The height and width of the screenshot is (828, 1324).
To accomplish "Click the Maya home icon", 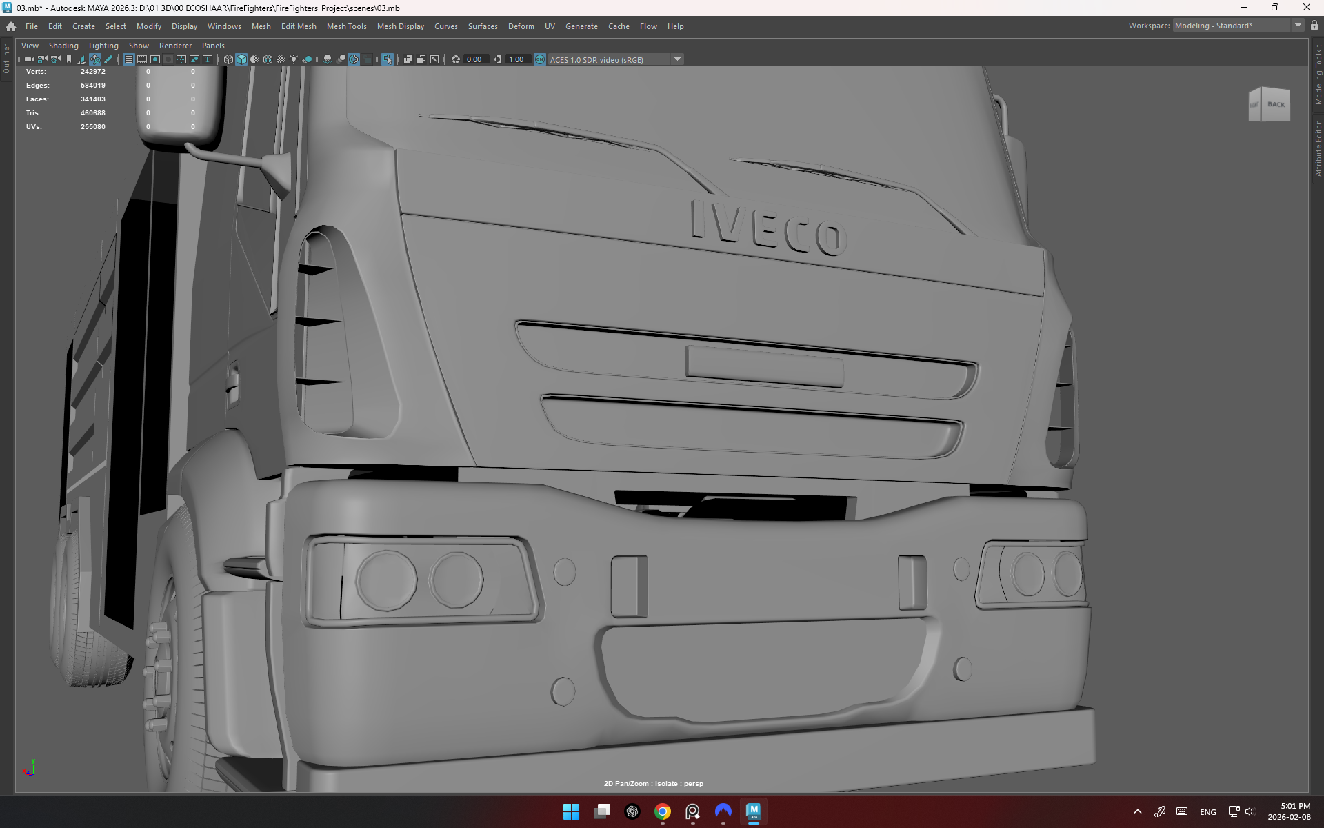I will (x=11, y=26).
